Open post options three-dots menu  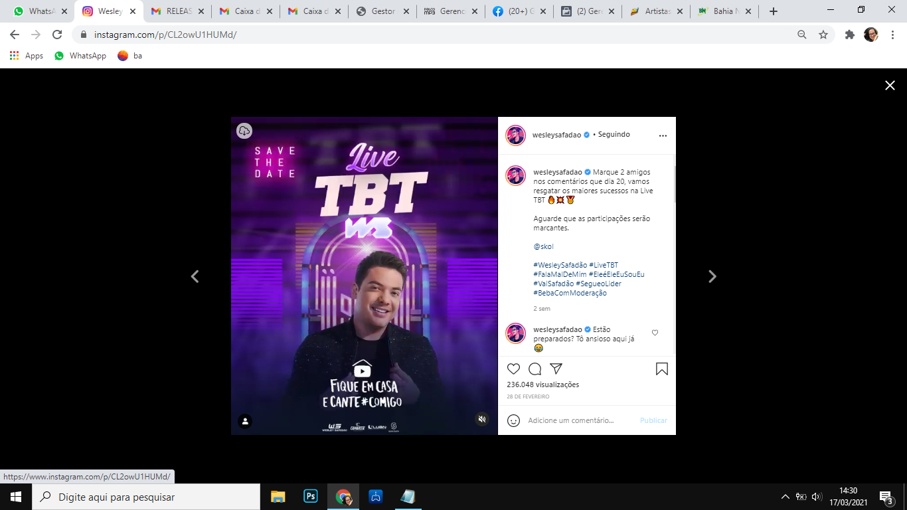pyautogui.click(x=663, y=135)
